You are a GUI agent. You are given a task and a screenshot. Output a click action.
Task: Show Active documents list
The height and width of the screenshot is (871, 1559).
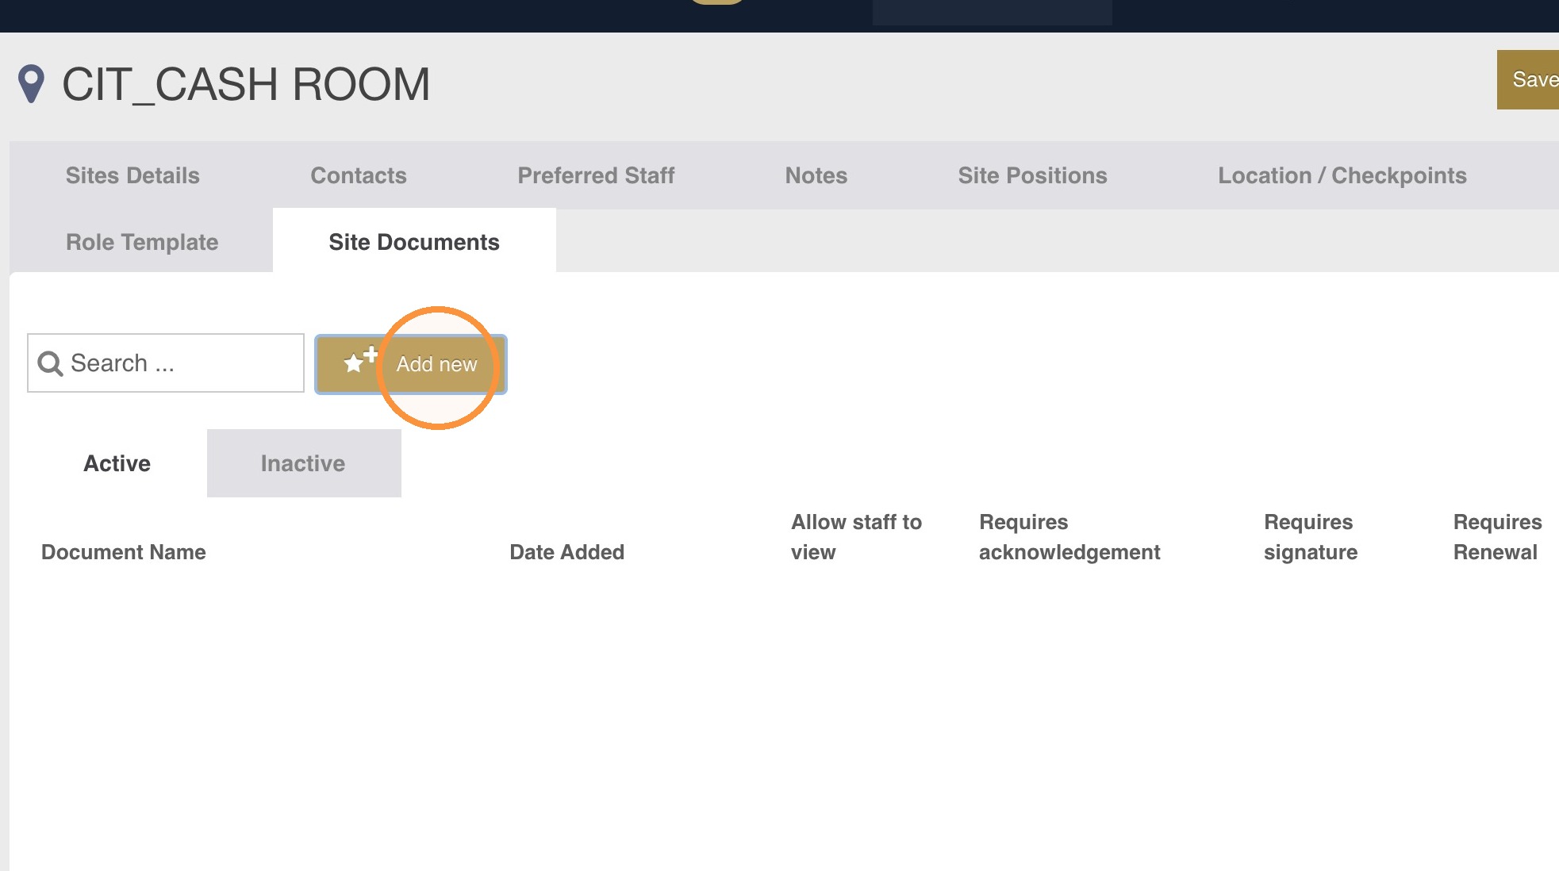pyautogui.click(x=117, y=463)
